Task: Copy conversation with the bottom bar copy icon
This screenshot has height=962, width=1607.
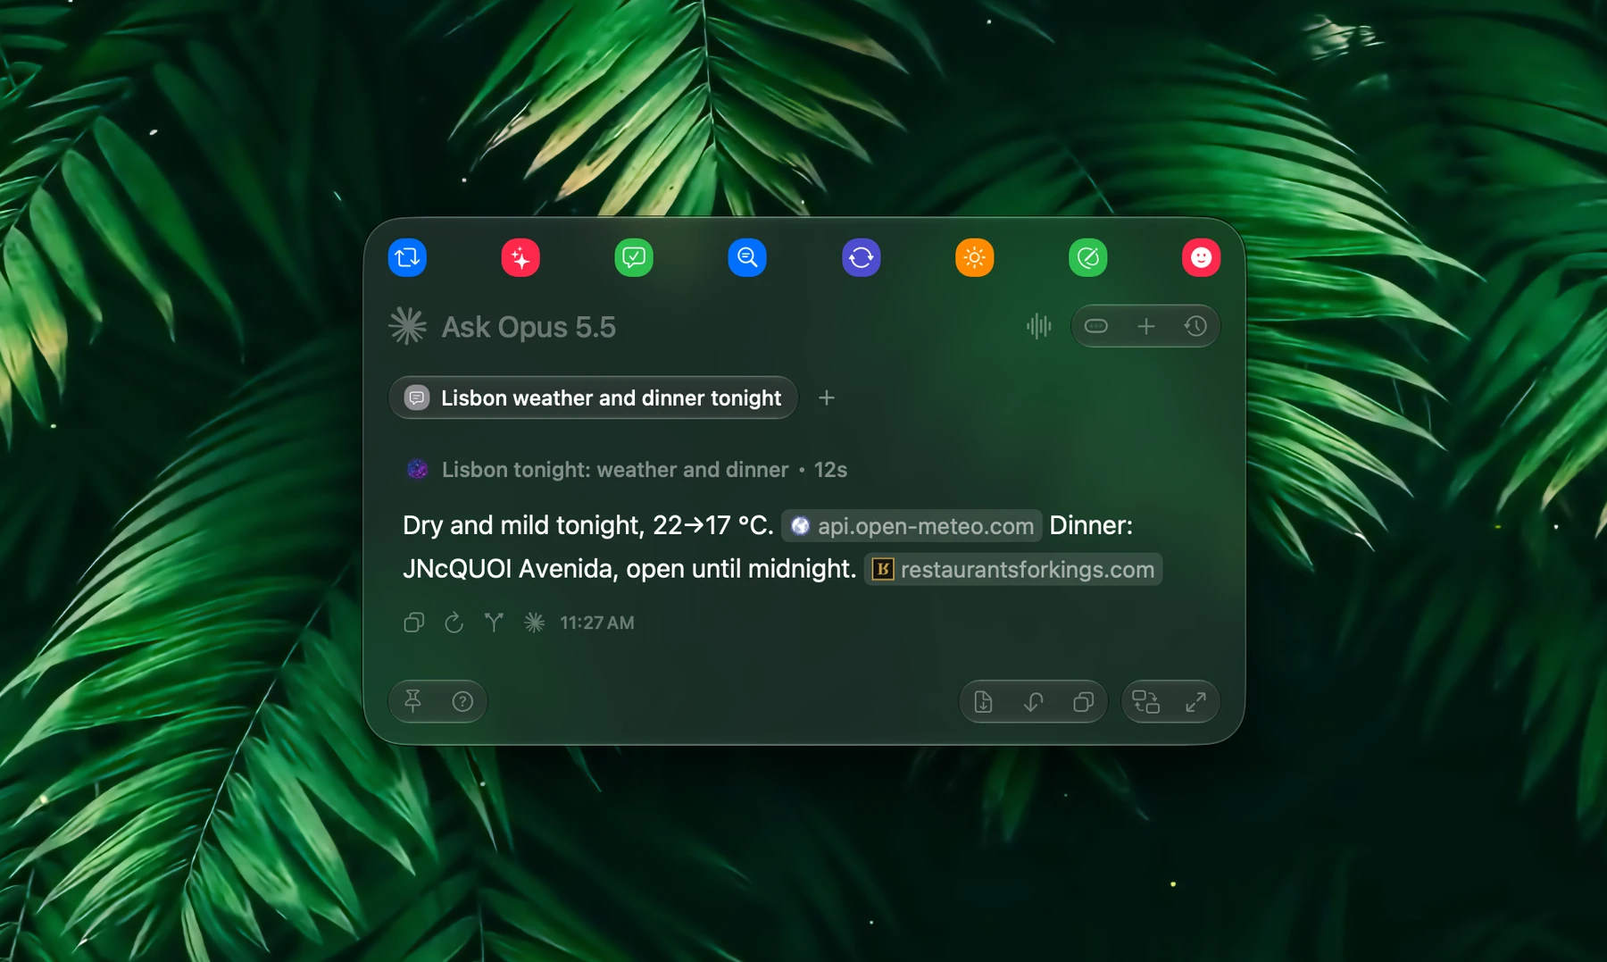Action: 1083,702
